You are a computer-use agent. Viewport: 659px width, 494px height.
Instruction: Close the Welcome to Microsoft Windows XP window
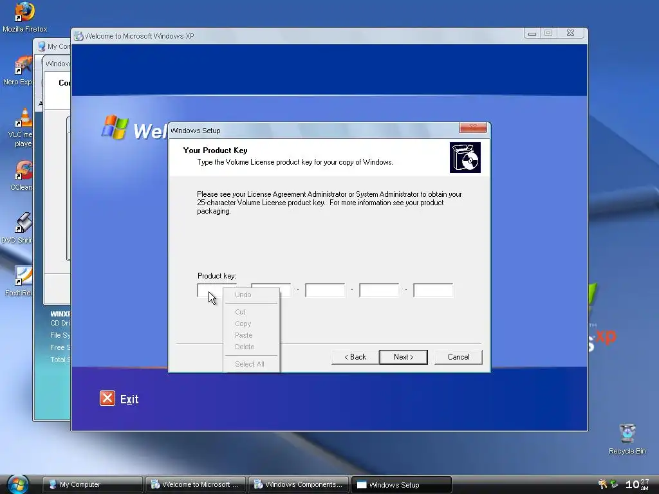pyautogui.click(x=570, y=33)
